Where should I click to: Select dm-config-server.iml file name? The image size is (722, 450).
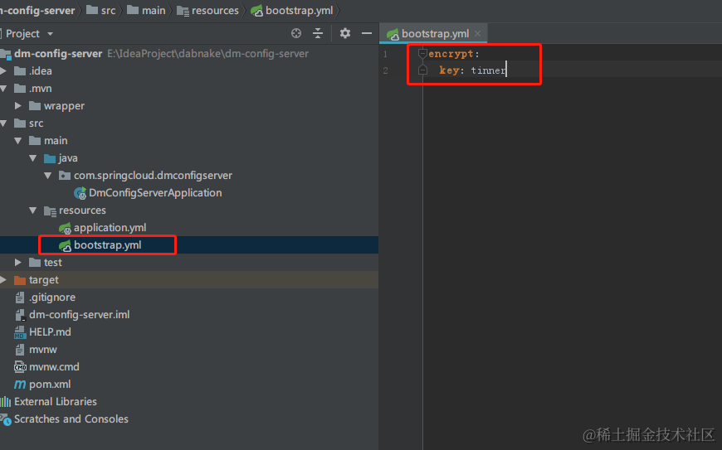[79, 315]
